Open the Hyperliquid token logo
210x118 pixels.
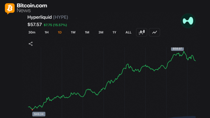[x=188, y=21]
